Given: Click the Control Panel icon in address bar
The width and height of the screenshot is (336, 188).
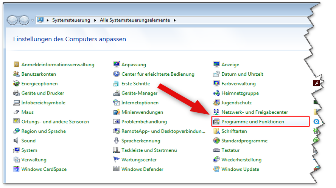Looking at the screenshot, I should point(40,20).
